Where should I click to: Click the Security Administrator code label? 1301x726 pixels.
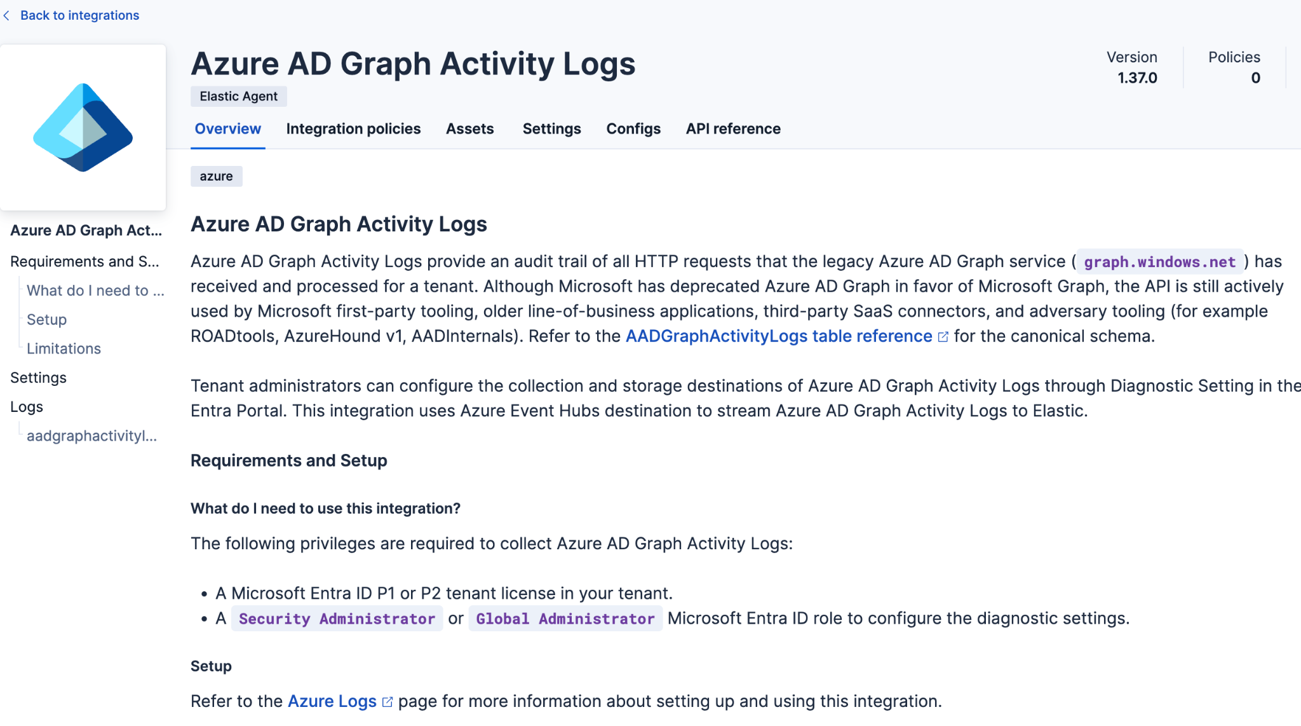pos(337,619)
